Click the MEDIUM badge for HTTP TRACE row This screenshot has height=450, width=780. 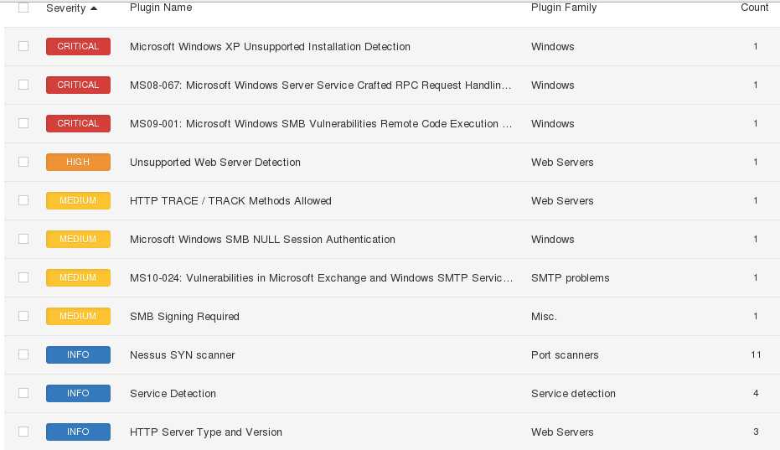tap(78, 201)
